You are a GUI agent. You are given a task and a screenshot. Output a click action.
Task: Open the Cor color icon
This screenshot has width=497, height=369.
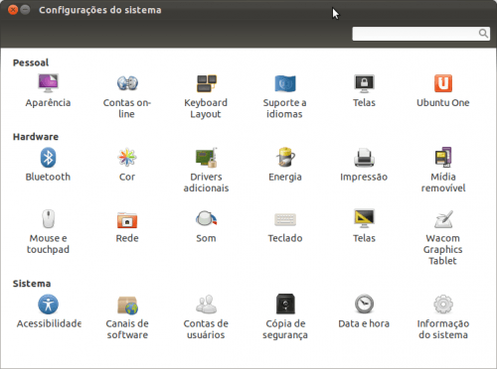[x=127, y=158]
